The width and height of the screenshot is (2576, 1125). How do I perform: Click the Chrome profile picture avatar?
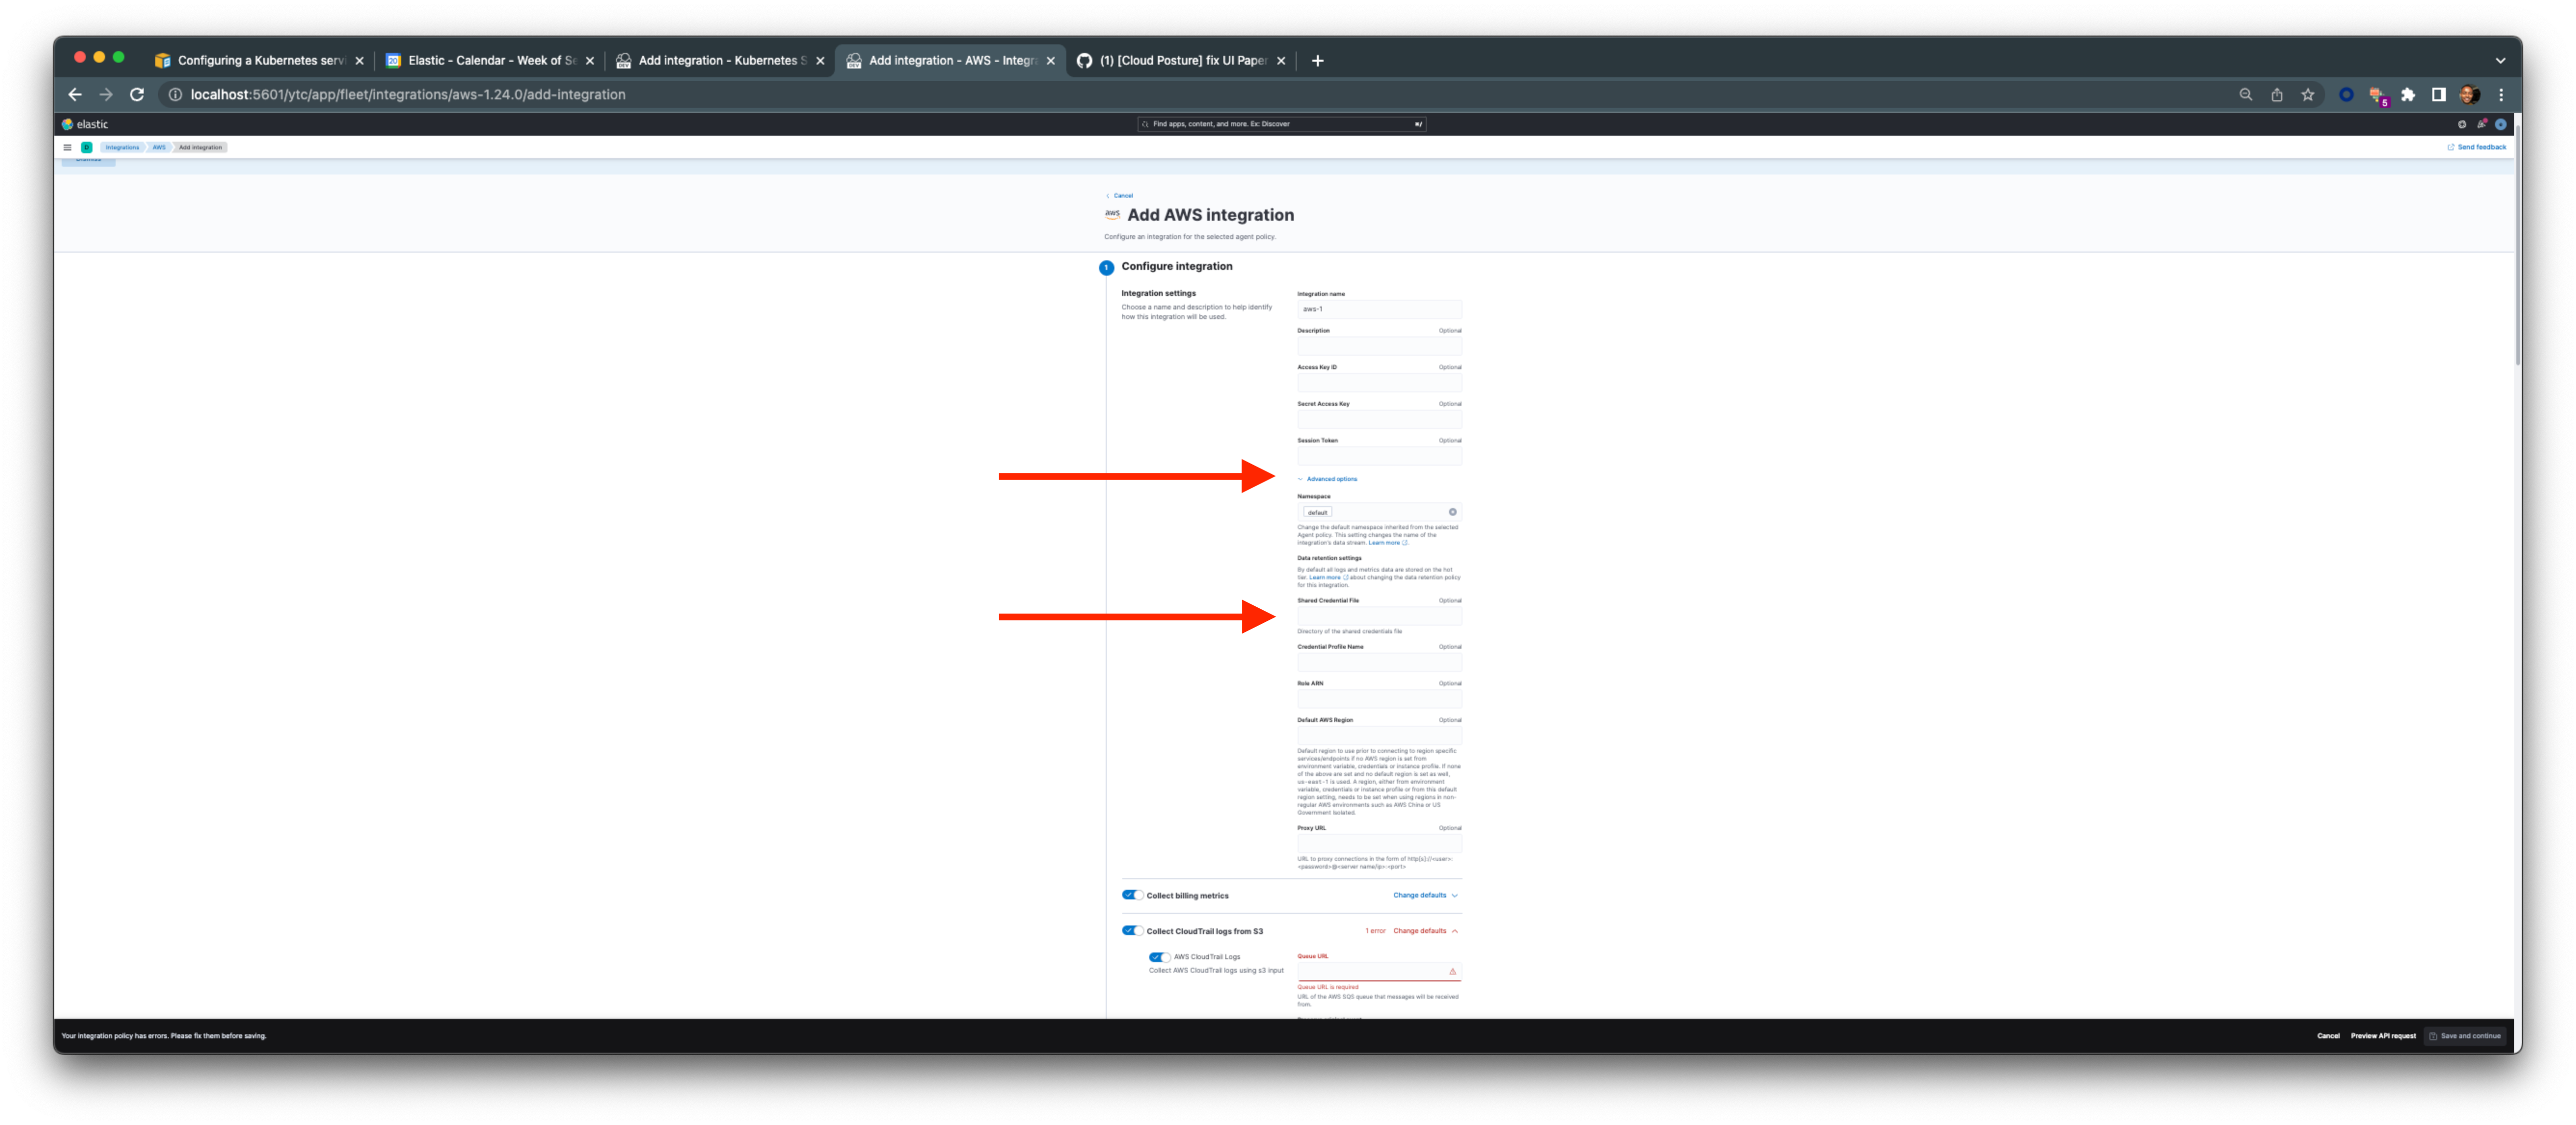coord(2469,94)
